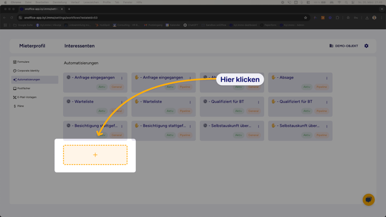Open three-dot menu on General Qualifiziert für BT

tap(259, 102)
